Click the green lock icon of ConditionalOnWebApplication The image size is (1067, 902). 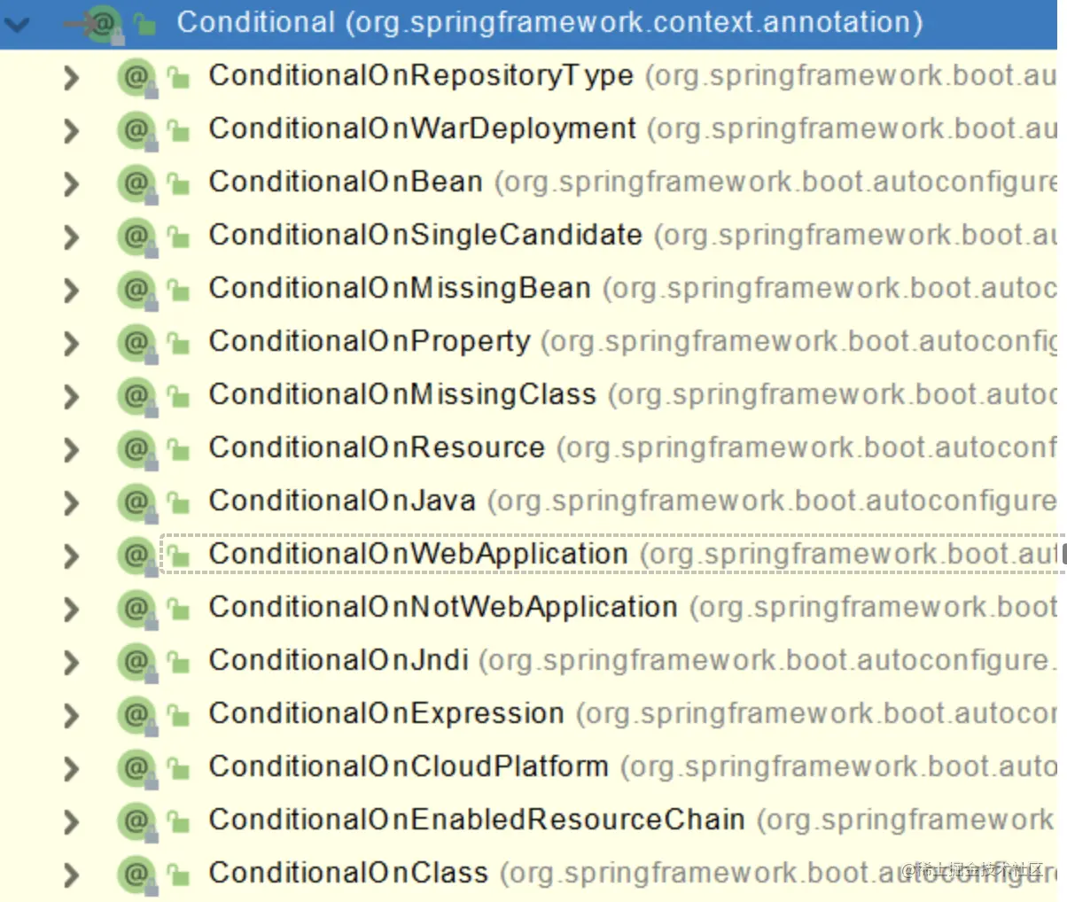(179, 556)
